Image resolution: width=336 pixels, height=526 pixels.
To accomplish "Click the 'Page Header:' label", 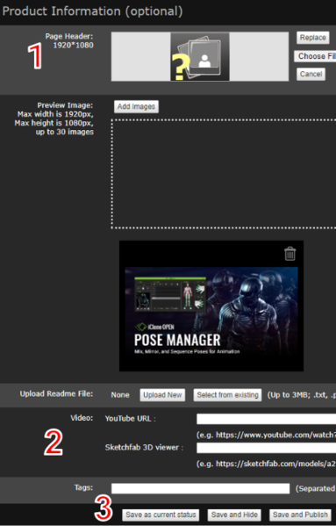I will point(69,36).
